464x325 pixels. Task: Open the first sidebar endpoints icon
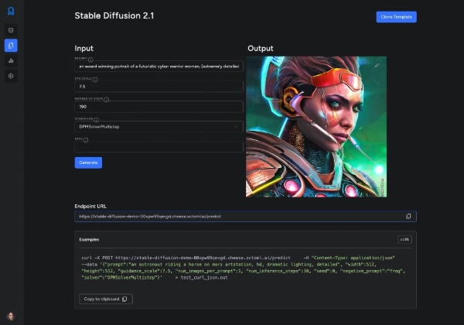[x=11, y=30]
